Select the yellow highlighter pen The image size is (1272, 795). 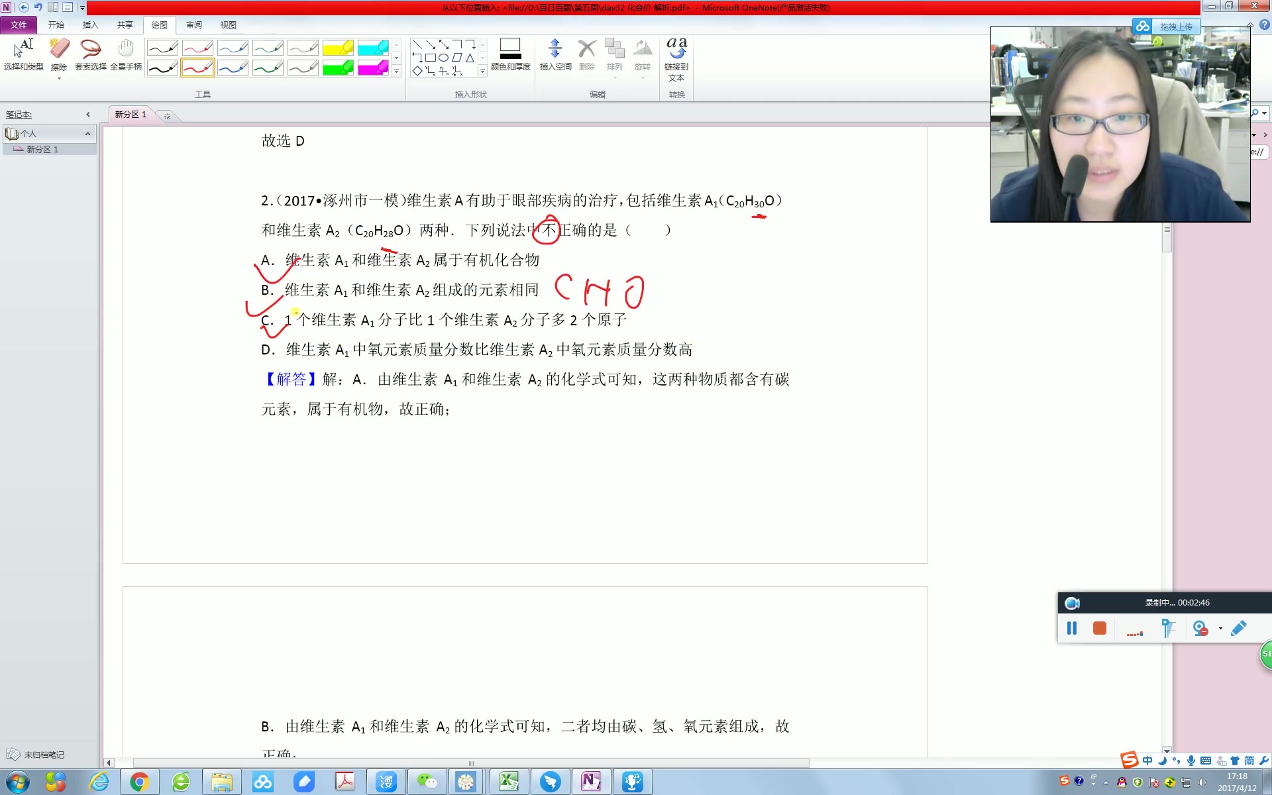[x=338, y=47]
